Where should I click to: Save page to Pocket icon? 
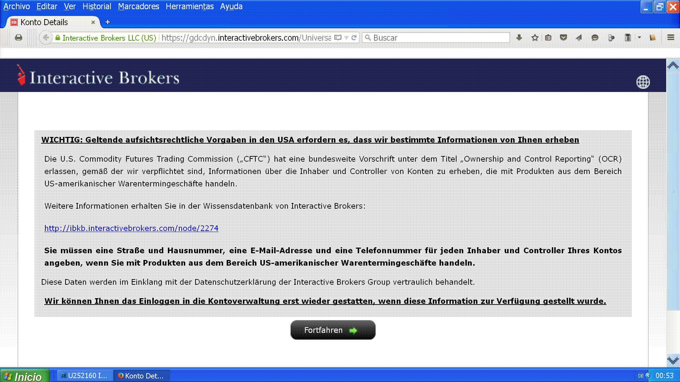[563, 37]
